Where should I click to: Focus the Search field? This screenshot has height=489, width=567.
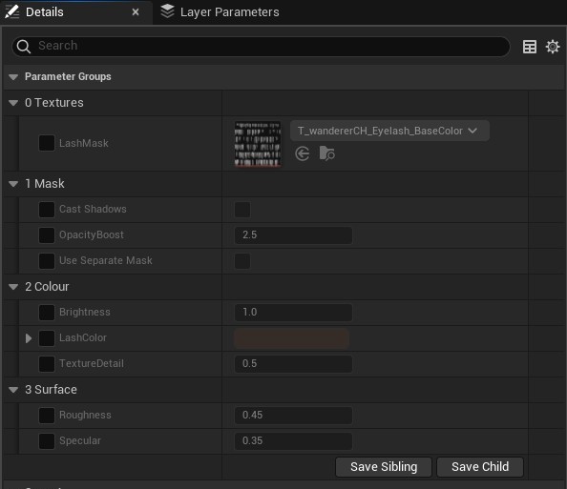(x=262, y=46)
